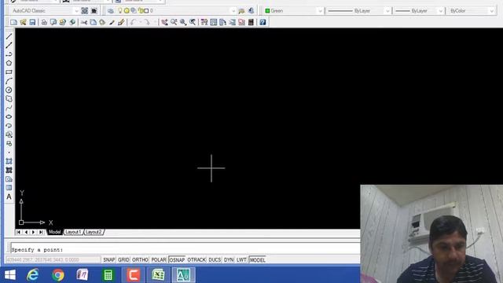The height and width of the screenshot is (283, 503).
Task: Select the Ellipse tool
Action: [9, 117]
